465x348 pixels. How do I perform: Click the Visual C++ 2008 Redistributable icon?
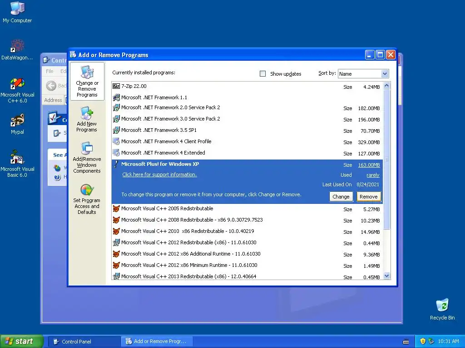pyautogui.click(x=116, y=220)
